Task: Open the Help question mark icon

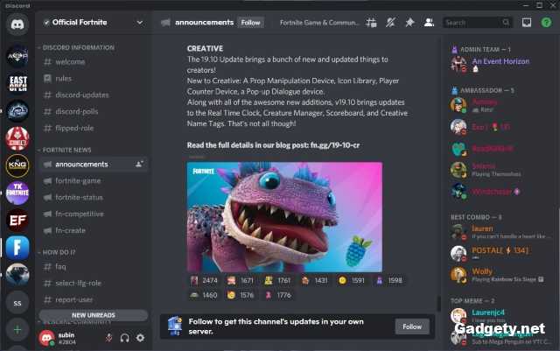Action: (x=546, y=22)
